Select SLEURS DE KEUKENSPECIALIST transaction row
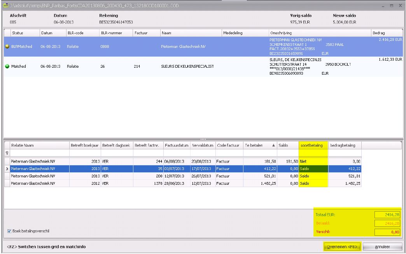The width and height of the screenshot is (406, 254). tap(187, 67)
